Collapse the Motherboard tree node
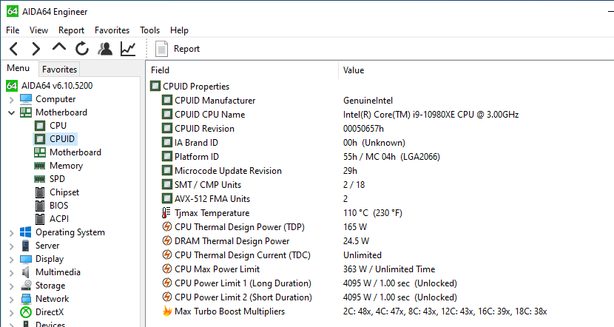 [11, 112]
